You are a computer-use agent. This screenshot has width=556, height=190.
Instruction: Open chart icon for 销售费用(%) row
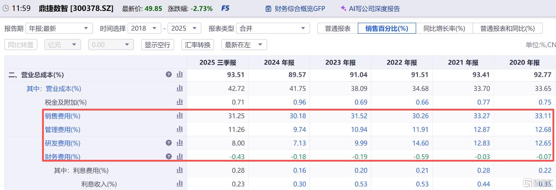tap(179, 116)
